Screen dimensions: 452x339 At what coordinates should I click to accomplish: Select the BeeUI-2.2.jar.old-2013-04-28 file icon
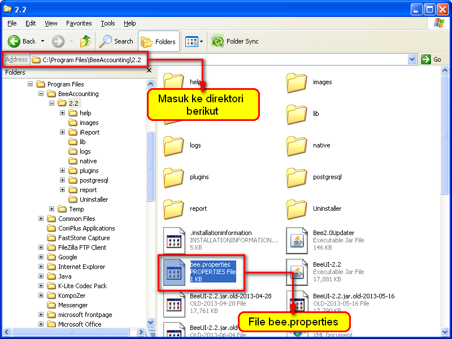(174, 304)
